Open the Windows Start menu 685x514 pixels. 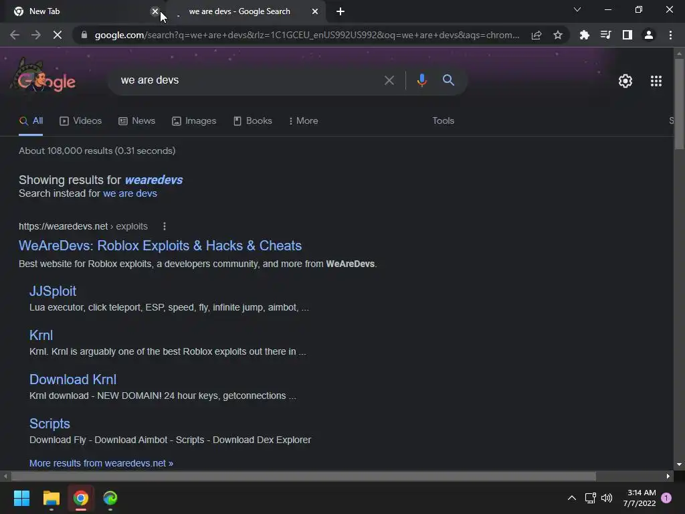tap(21, 498)
